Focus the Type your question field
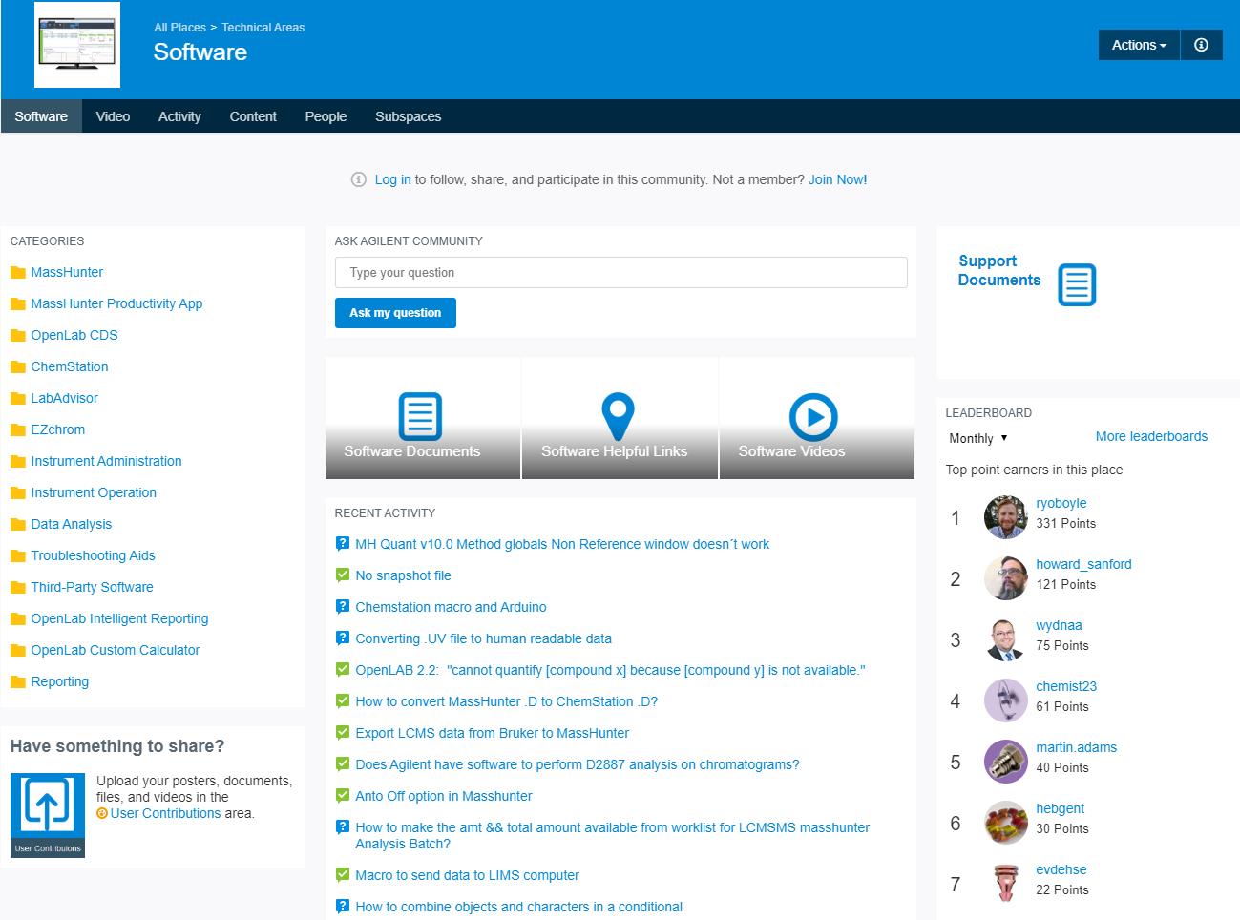Image resolution: width=1240 pixels, height=920 pixels. (620, 273)
